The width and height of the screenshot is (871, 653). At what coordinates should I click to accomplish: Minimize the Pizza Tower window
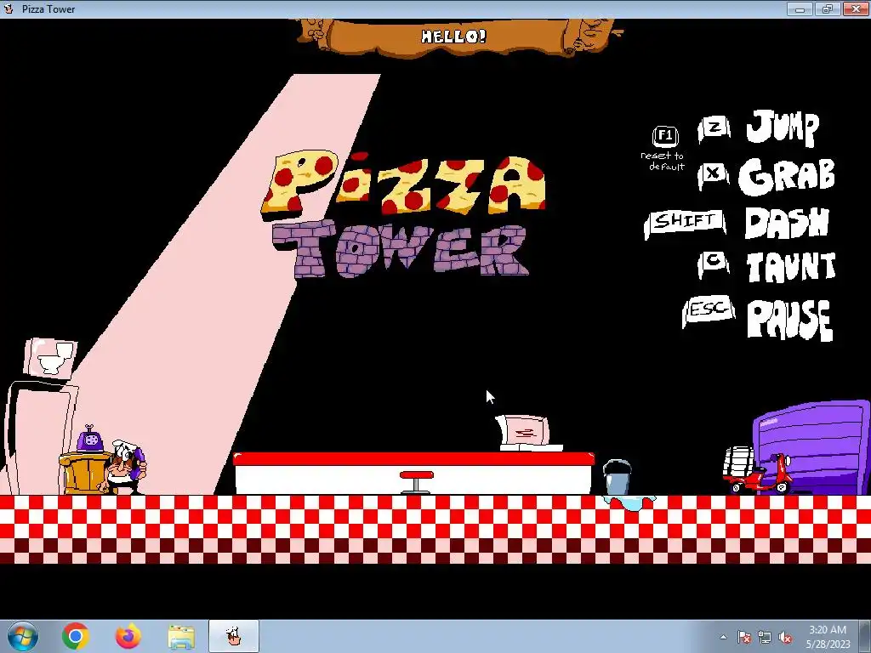800,9
